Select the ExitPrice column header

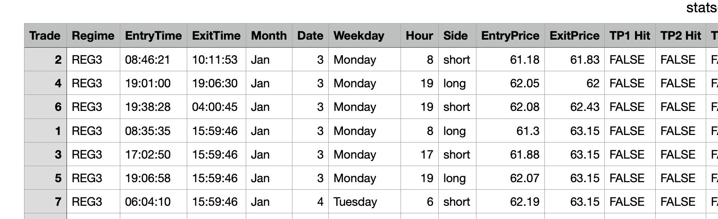coord(574,36)
